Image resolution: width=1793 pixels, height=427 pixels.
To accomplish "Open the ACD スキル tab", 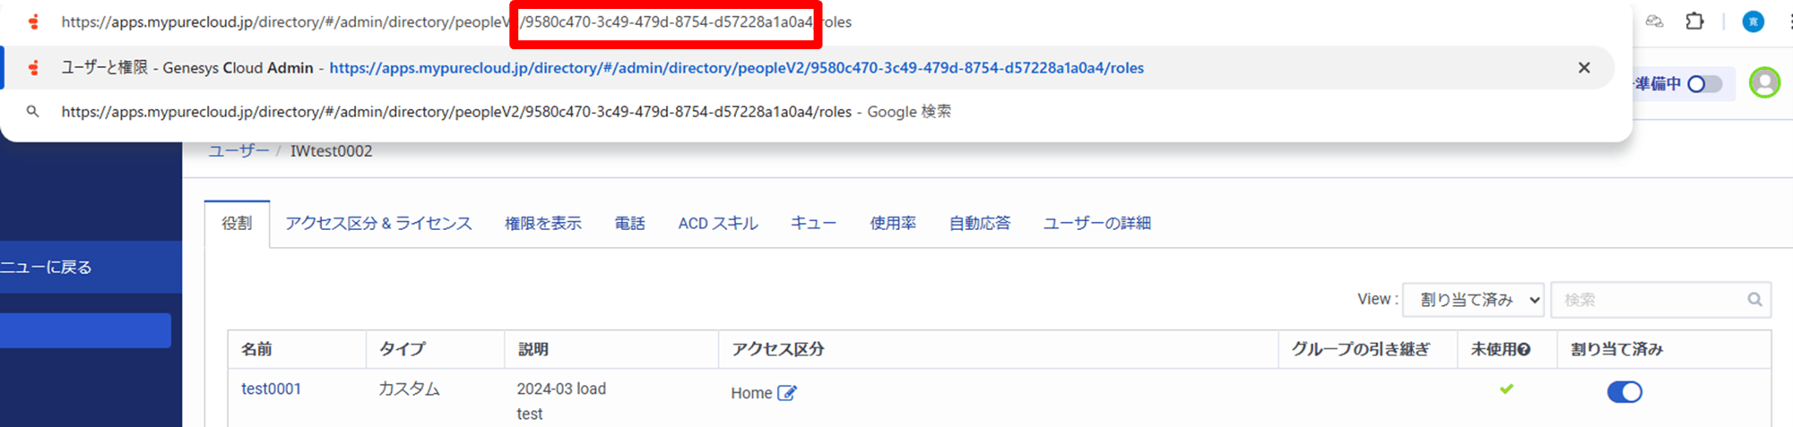I will coord(718,223).
